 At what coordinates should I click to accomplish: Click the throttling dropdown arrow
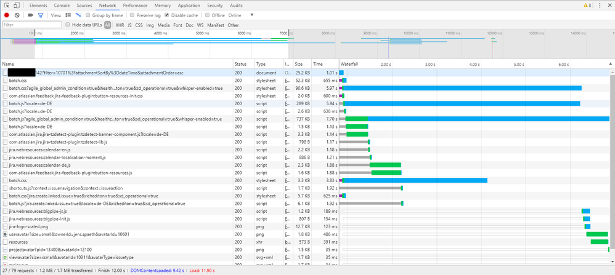pos(252,15)
